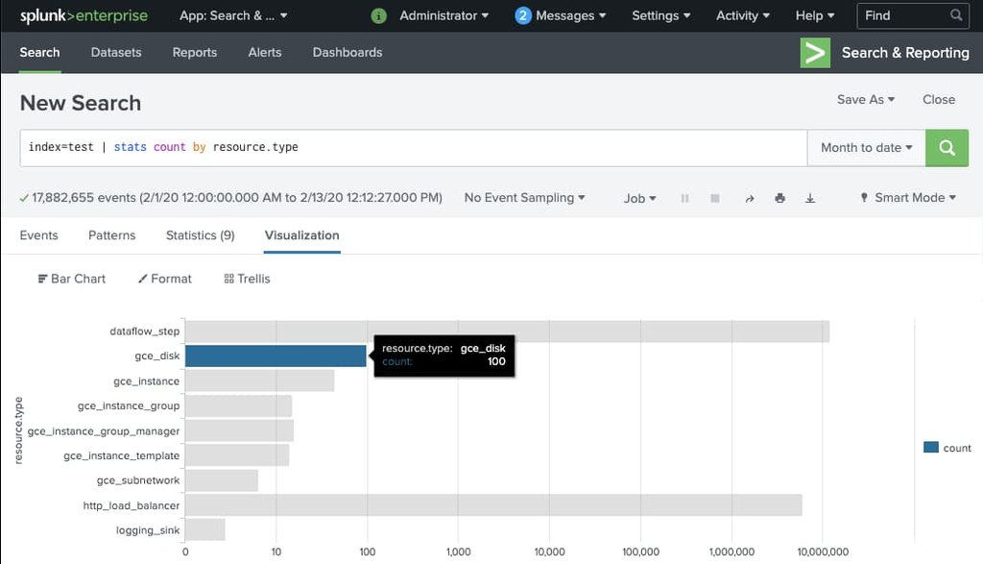Go to the Datasets tab
Image resolution: width=983 pixels, height=564 pixels.
(116, 53)
